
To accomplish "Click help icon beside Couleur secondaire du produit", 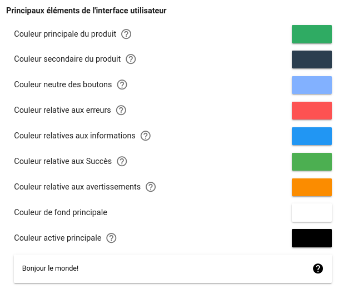I will click(131, 59).
